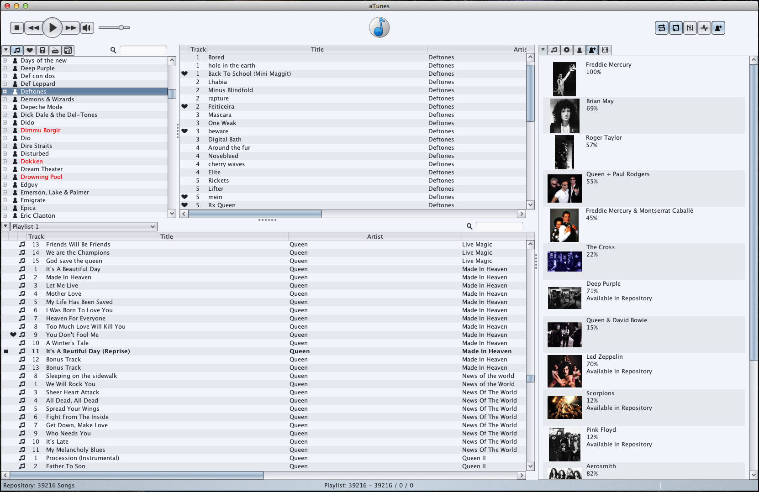Screen dimensions: 759x492
Task: Show album disc tab in context panel
Action: click(567, 50)
